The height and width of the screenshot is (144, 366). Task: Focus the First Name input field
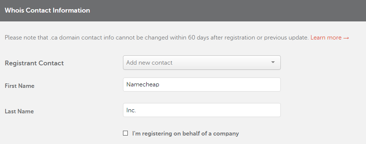[x=202, y=85]
